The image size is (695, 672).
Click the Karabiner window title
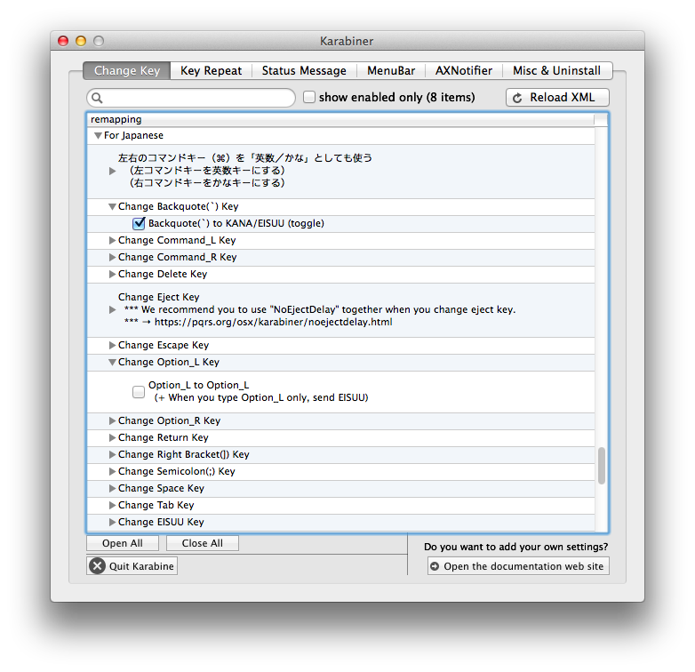click(x=347, y=41)
